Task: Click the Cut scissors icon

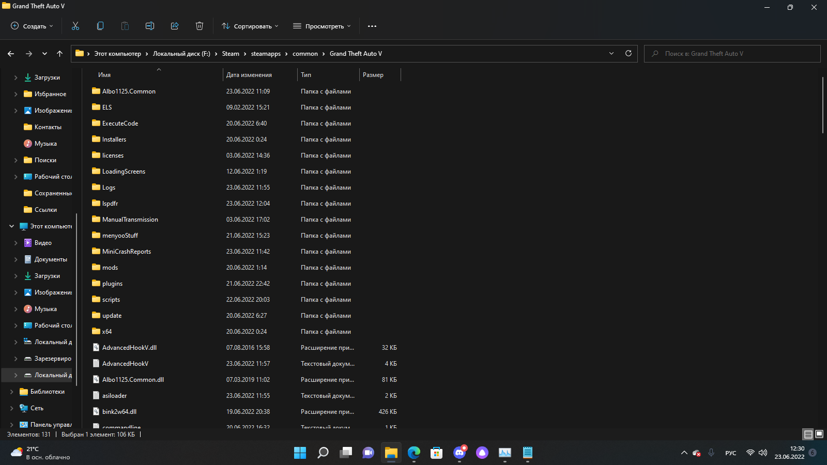Action: [x=75, y=26]
